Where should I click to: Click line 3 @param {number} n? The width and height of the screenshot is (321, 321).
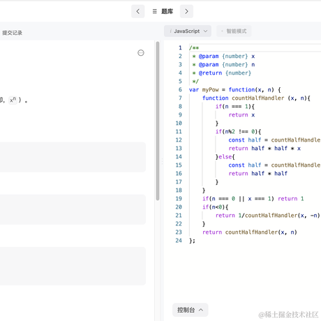223,65
